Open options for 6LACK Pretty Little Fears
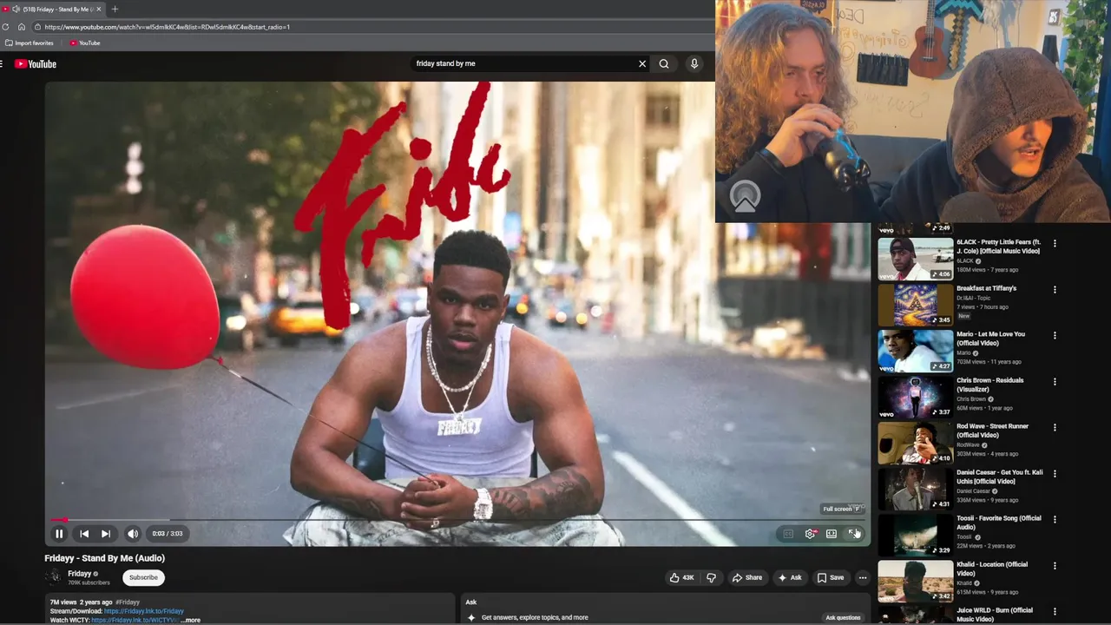 click(x=1055, y=244)
